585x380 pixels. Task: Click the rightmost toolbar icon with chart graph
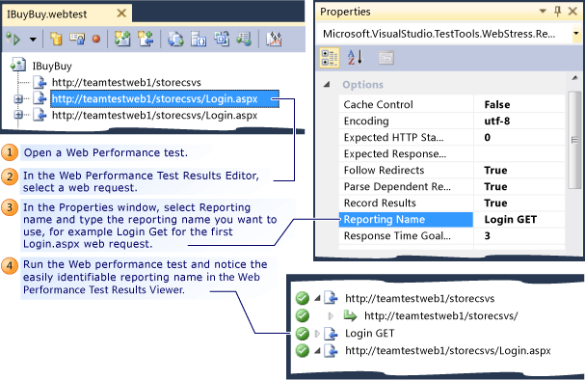[274, 39]
